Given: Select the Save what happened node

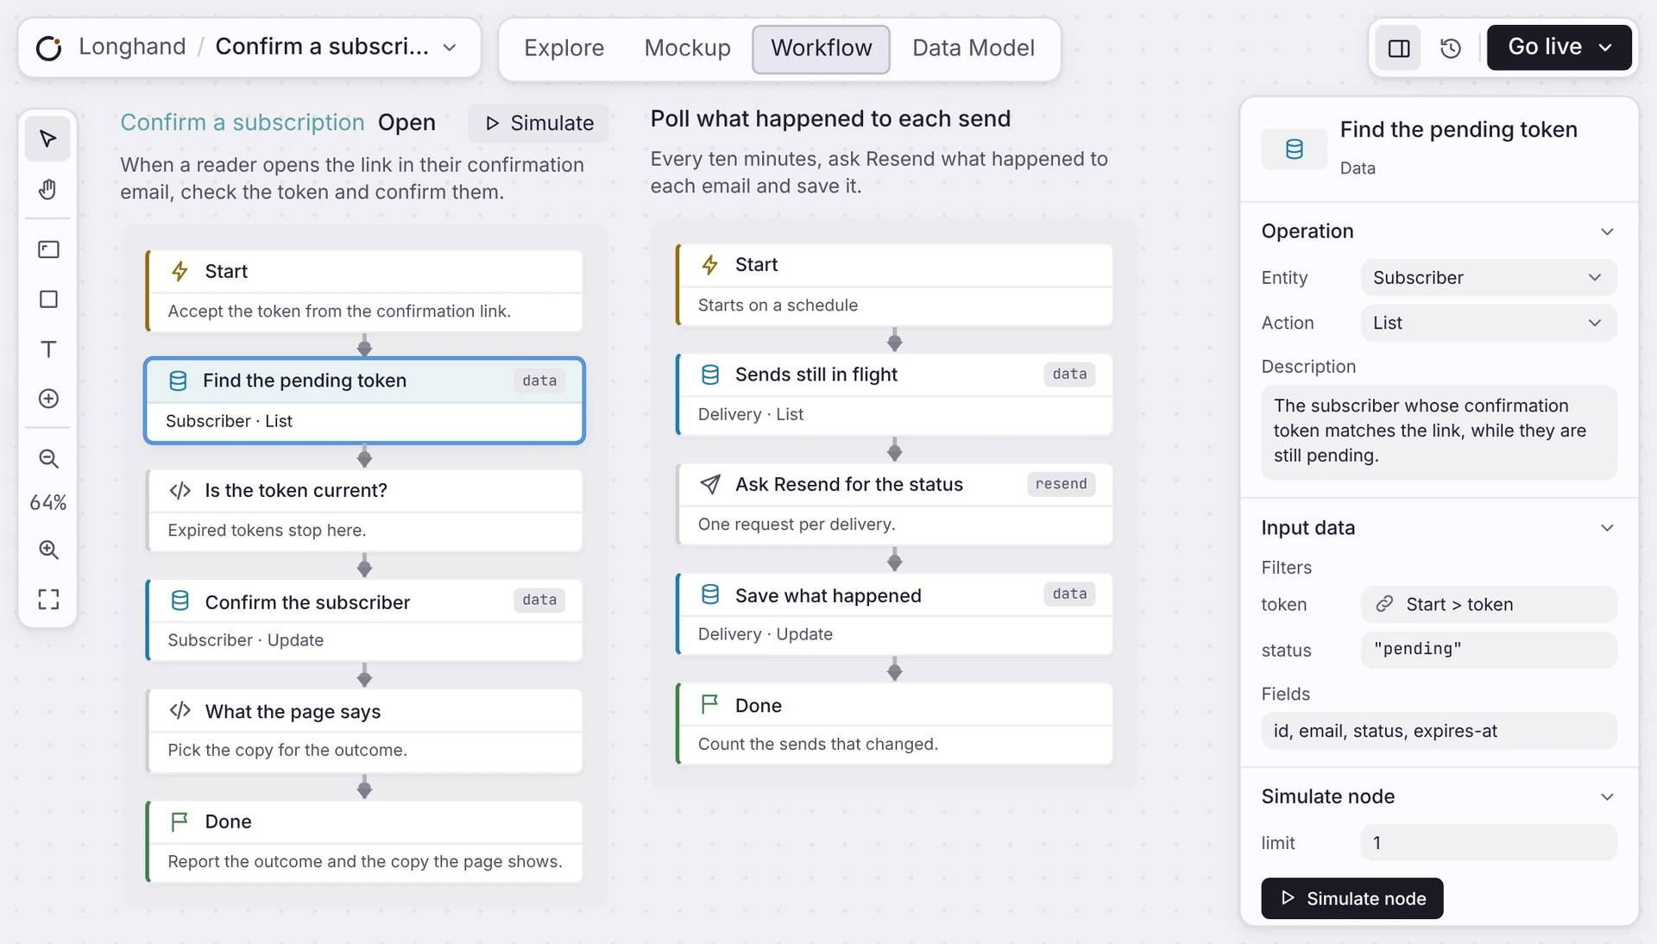Looking at the screenshot, I should point(894,614).
